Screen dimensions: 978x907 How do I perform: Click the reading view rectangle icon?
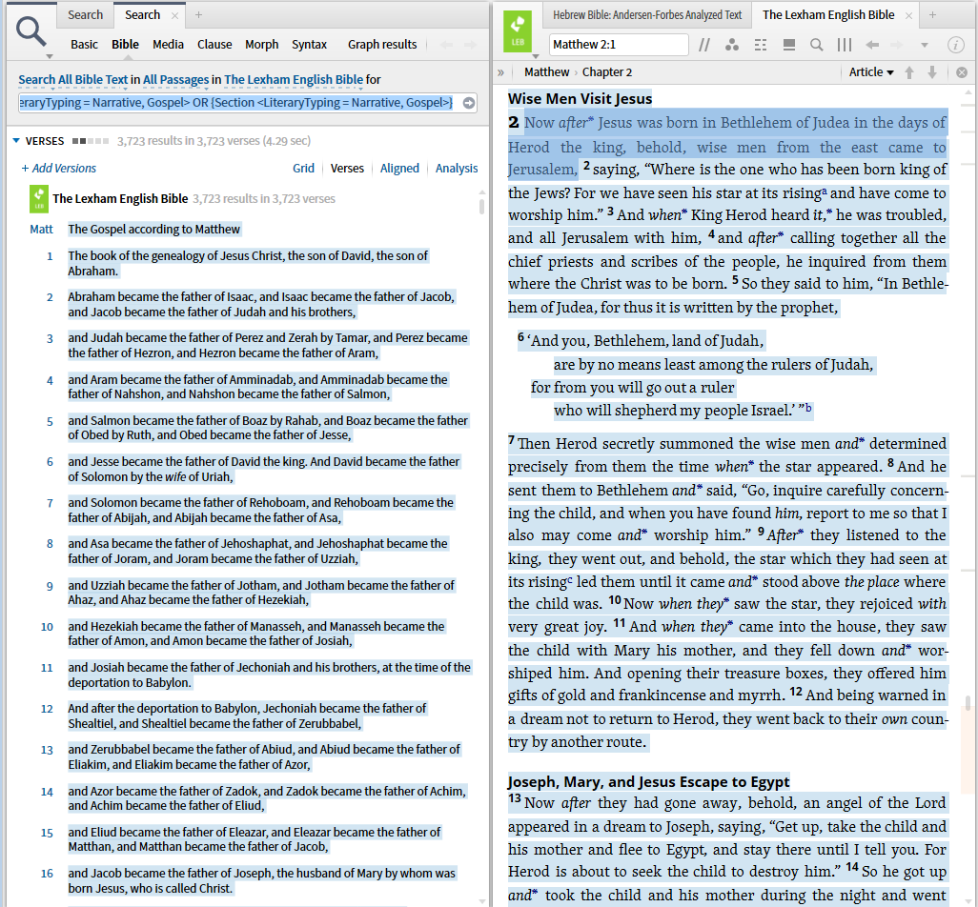(x=789, y=45)
